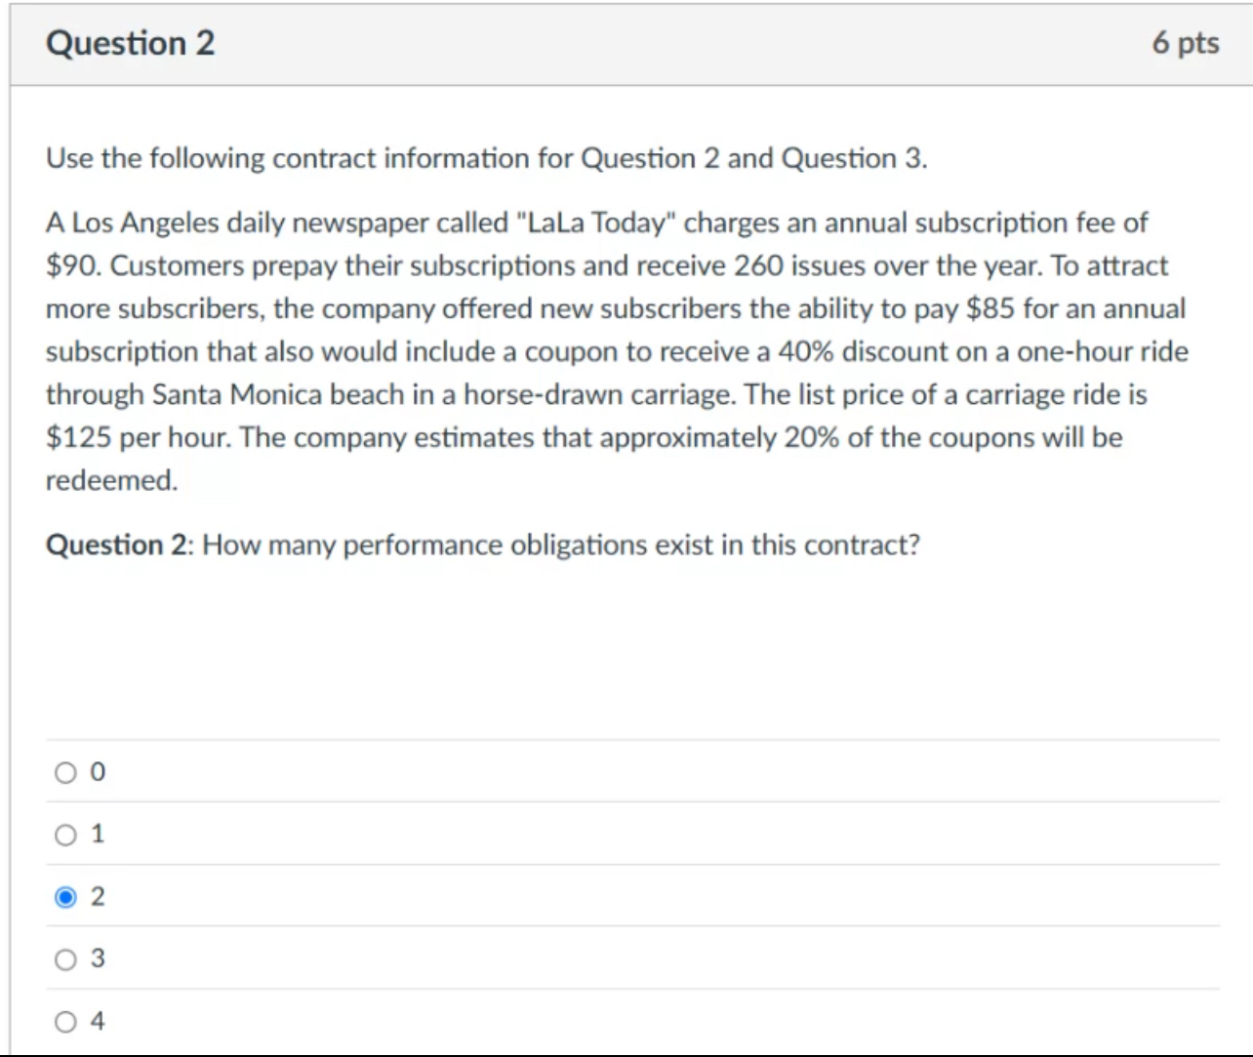Select the radio button for answer 3

tap(64, 958)
